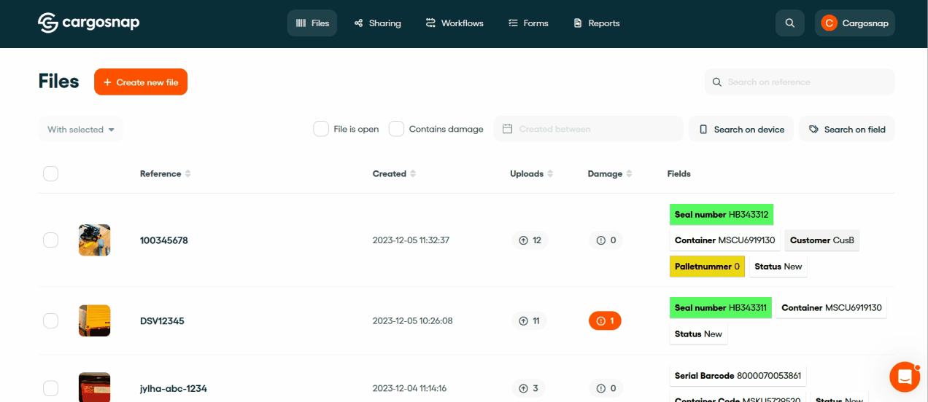
Task: Focus the Created between date field
Action: pyautogui.click(x=589, y=129)
